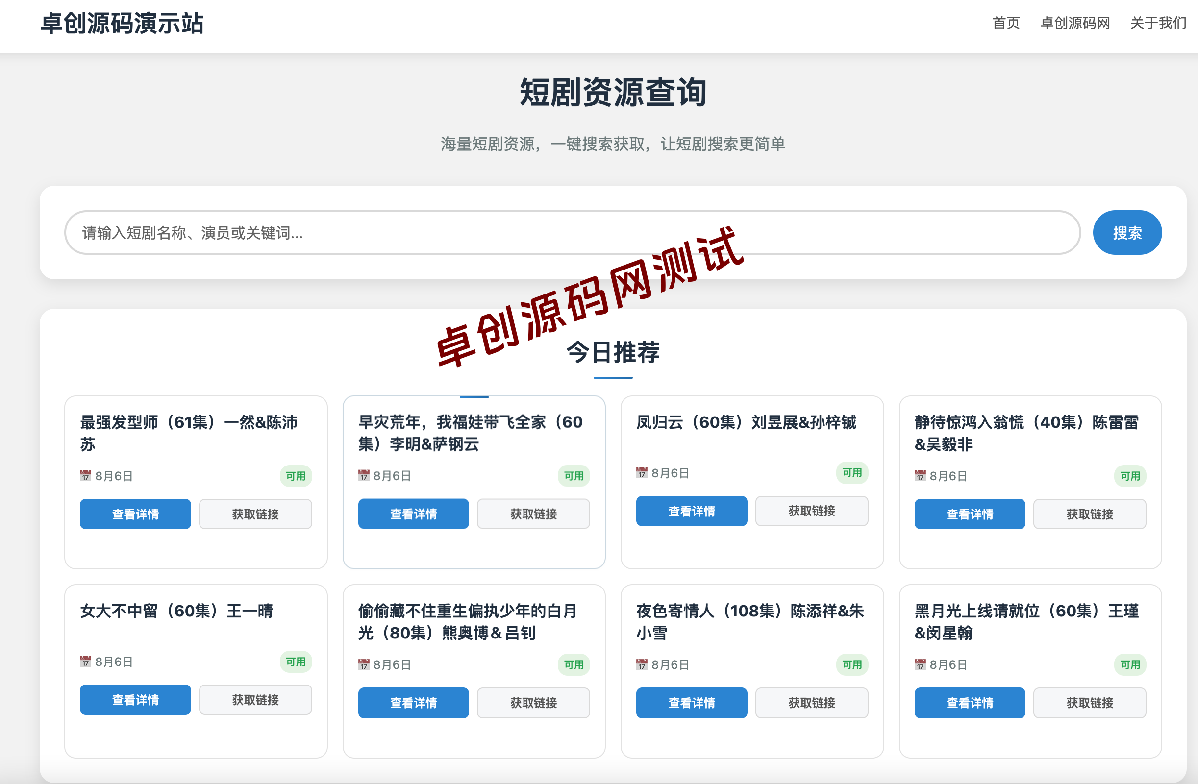Viewport: 1198px width, 784px height.
Task: Click 可用 badge on 旱灾荒年 card
Action: pos(574,475)
